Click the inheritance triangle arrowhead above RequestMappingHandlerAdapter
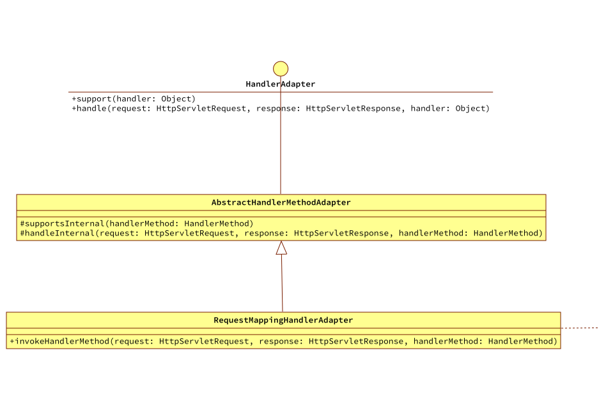Image resolution: width=599 pixels, height=396 pixels. click(x=281, y=248)
